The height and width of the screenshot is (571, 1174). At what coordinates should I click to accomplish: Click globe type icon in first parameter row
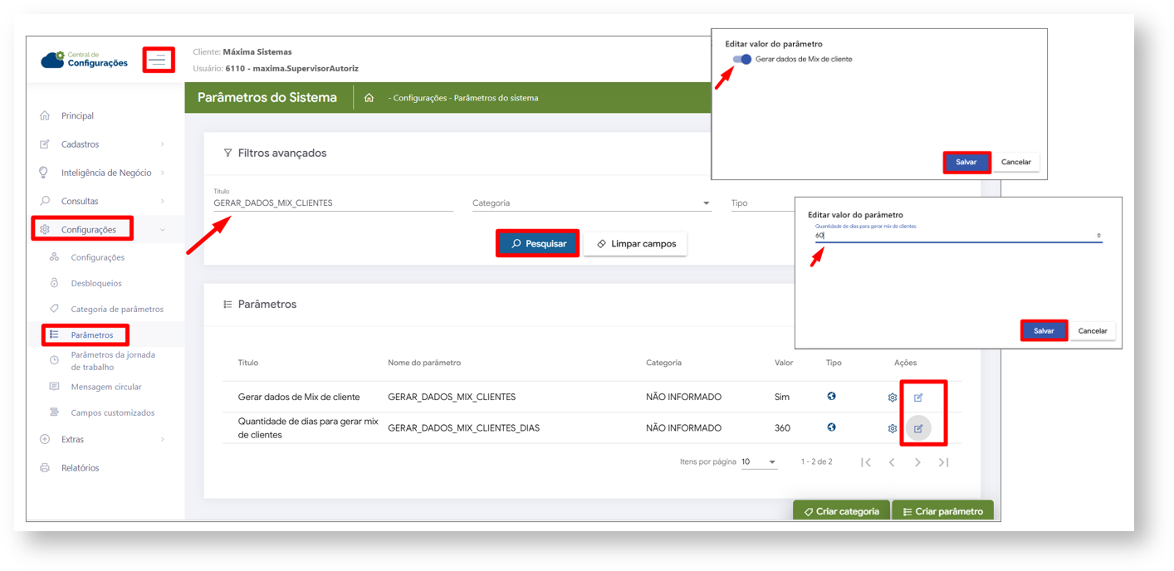[832, 397]
